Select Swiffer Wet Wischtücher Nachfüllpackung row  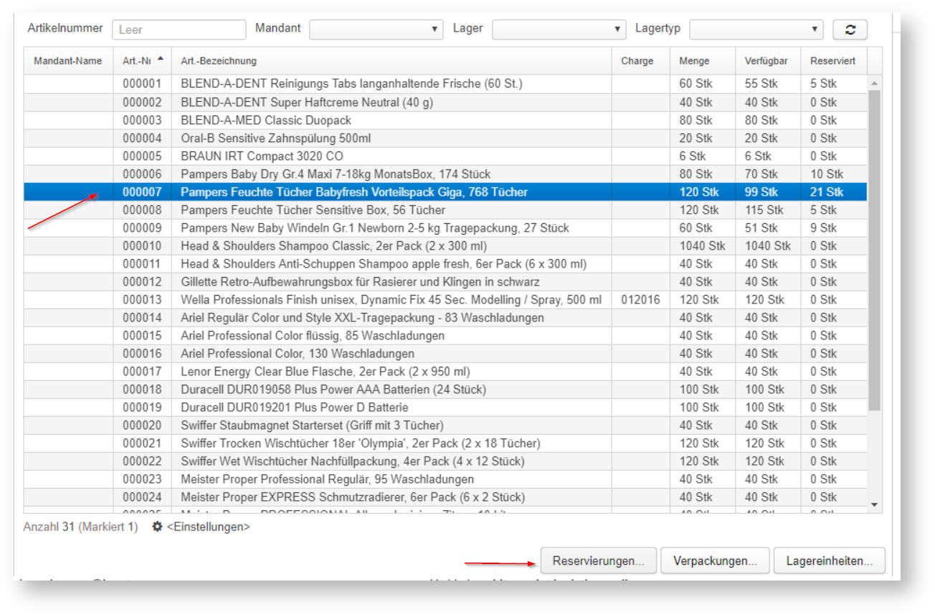(445, 461)
